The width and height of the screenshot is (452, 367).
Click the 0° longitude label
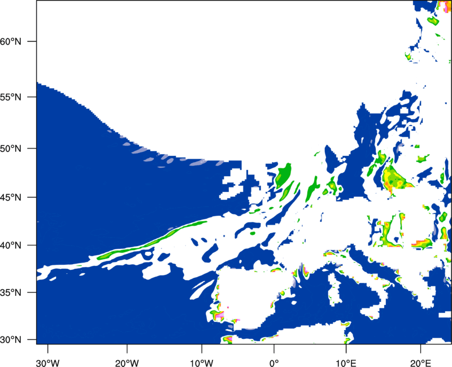click(274, 363)
